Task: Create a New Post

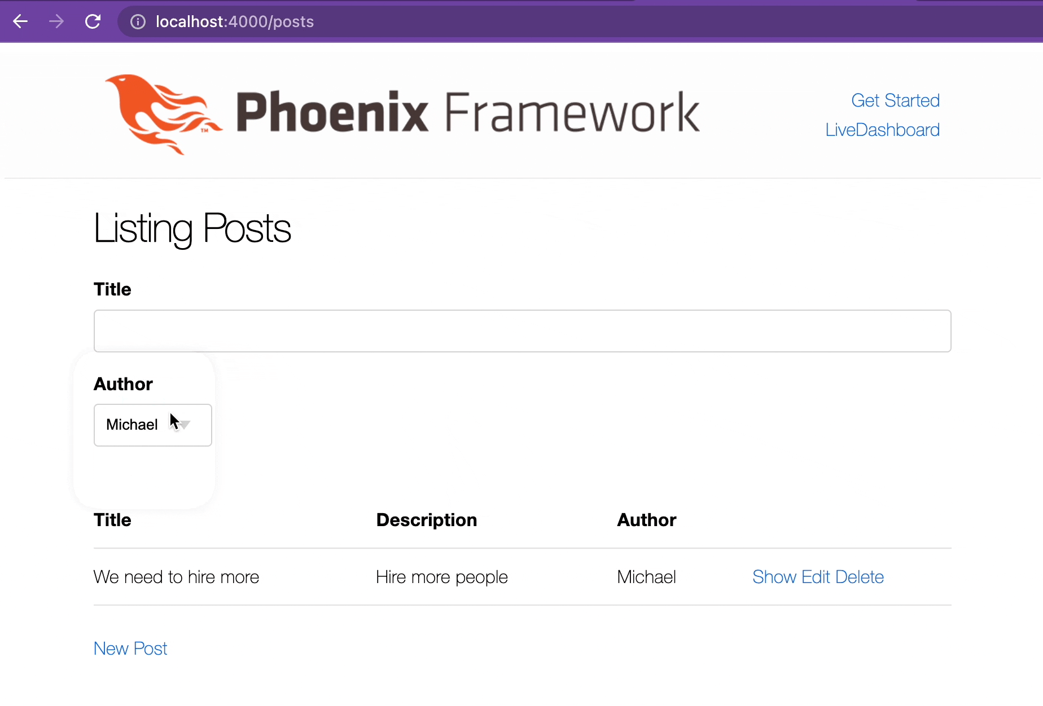Action: 130,648
